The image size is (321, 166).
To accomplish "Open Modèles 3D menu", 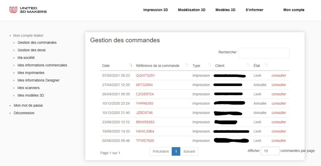I will click(225, 10).
